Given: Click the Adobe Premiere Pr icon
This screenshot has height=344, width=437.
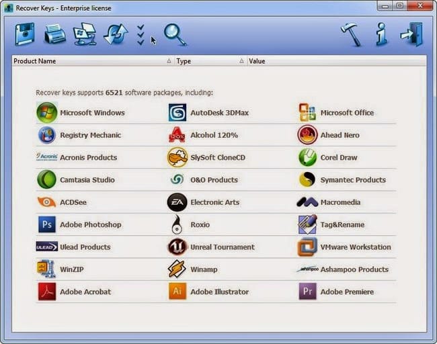Looking at the screenshot, I should [x=307, y=292].
